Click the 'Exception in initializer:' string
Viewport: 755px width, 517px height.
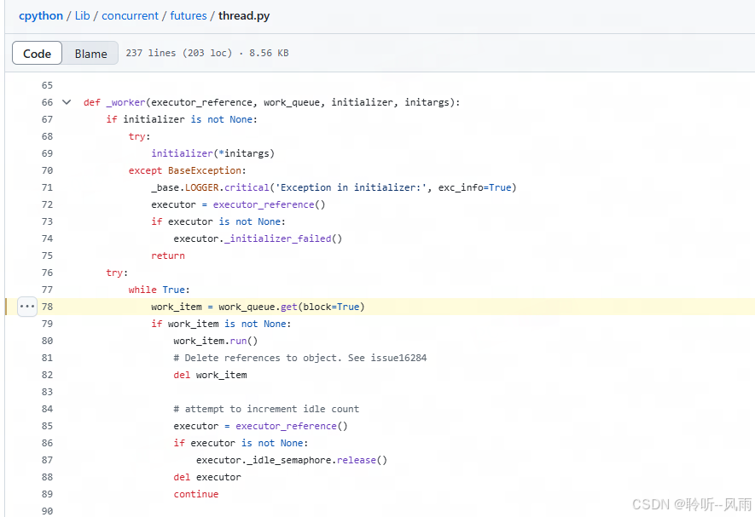[x=351, y=187]
